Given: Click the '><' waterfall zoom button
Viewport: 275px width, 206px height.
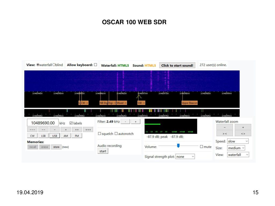Looking at the screenshot, I should pos(225,134).
